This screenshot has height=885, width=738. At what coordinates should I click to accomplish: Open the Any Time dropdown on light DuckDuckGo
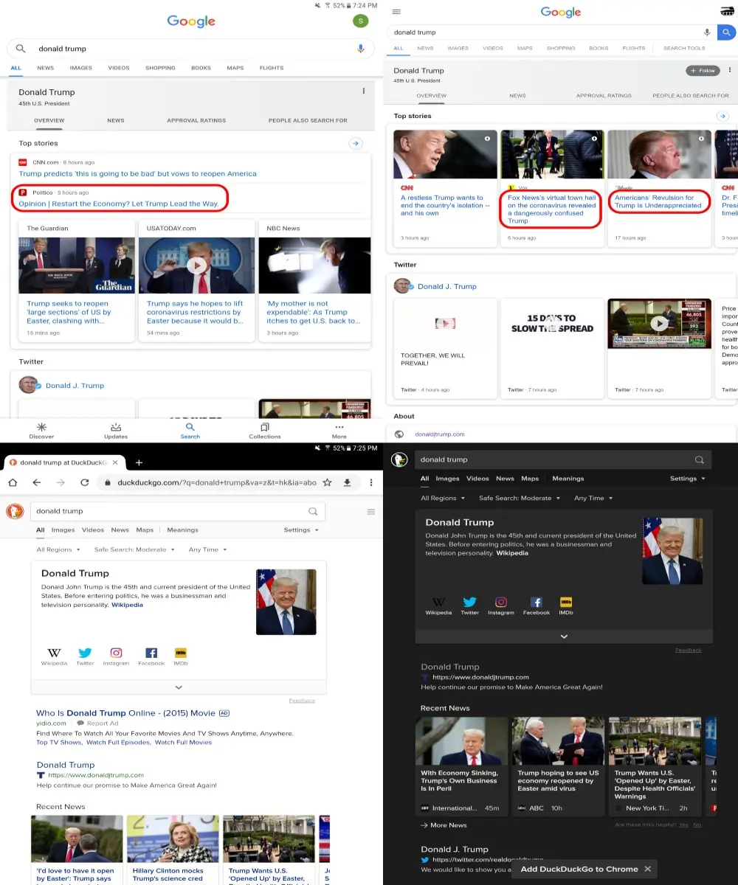click(x=207, y=549)
